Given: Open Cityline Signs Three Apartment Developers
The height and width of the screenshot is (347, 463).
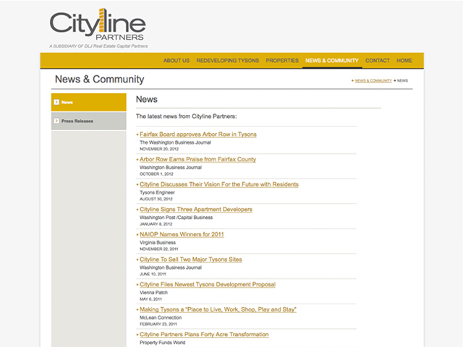Looking at the screenshot, I should pyautogui.click(x=196, y=210).
